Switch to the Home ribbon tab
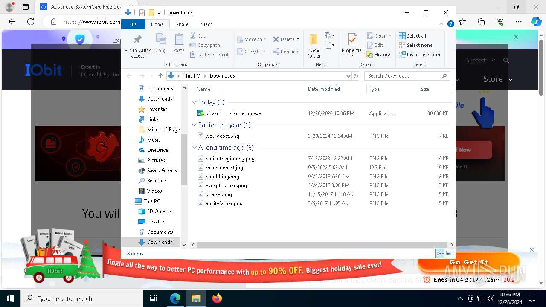 [x=157, y=24]
